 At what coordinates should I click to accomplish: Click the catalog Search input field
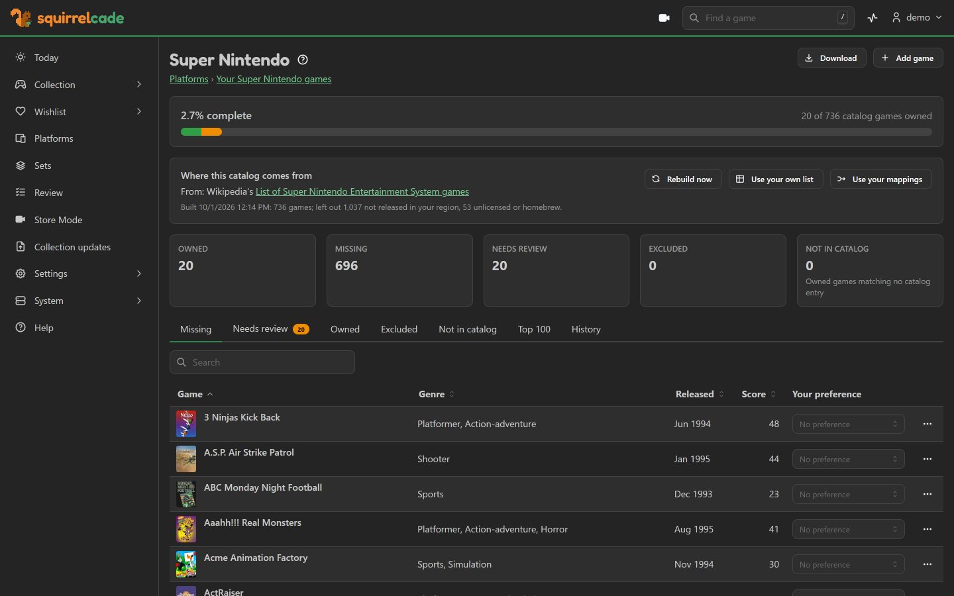coord(262,362)
